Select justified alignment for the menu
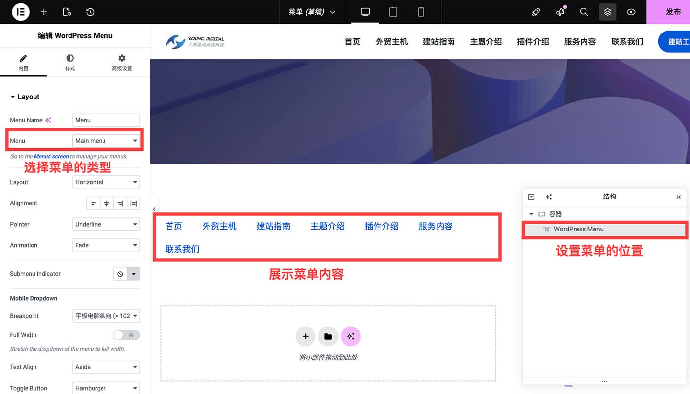The image size is (690, 394). [132, 203]
